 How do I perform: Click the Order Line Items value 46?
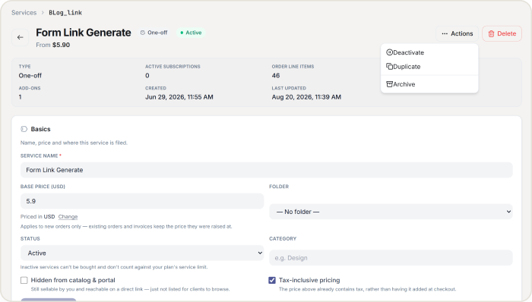click(x=276, y=76)
